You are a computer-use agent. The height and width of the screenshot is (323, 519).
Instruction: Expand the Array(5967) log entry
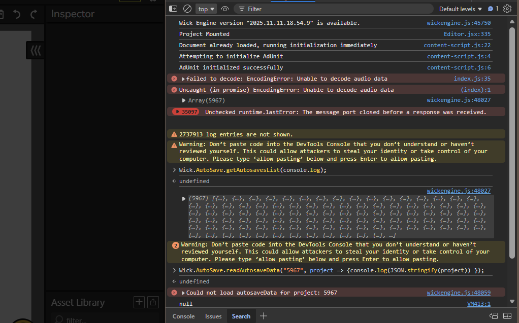coord(184,100)
